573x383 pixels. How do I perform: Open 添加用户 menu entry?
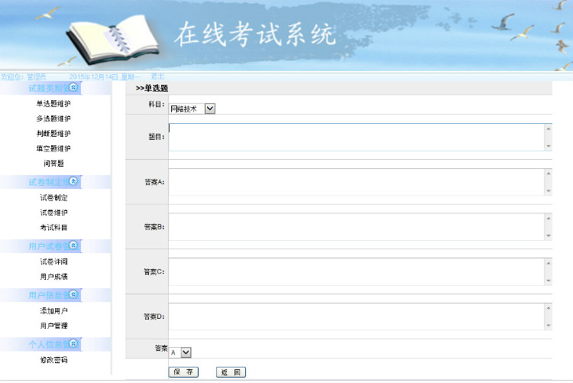pos(53,311)
